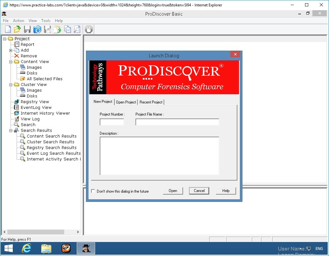Click the Content Search Results magnifier icon
The height and width of the screenshot is (256, 329).
coord(23,136)
